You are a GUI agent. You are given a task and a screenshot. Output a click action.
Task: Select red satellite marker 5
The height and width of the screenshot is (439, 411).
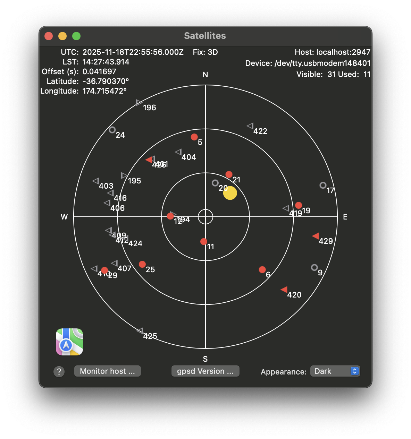pos(194,137)
